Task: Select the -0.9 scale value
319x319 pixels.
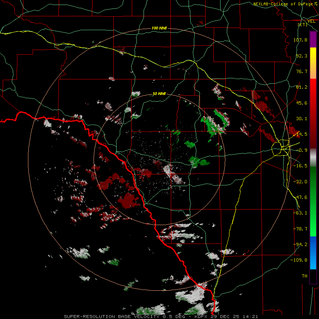Action: coord(302,150)
